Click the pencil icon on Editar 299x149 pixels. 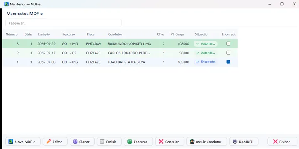49,142
